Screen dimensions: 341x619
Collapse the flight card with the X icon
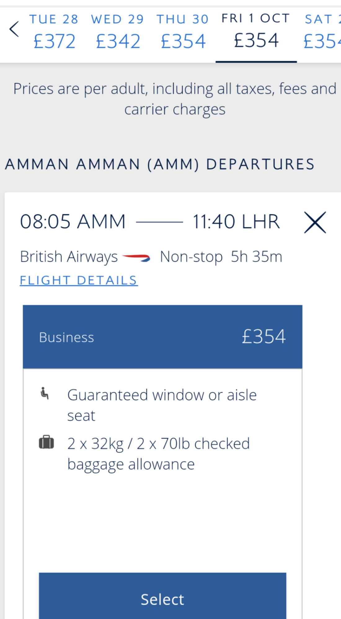tap(315, 222)
